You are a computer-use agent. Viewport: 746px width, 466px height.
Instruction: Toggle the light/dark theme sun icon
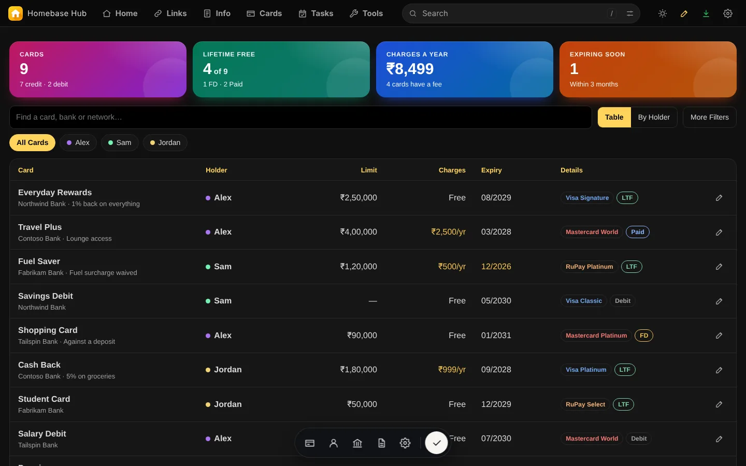[663, 13]
